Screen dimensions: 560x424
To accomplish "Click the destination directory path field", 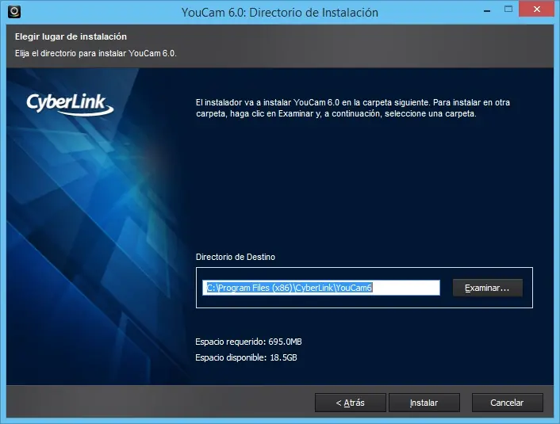I will pos(321,288).
